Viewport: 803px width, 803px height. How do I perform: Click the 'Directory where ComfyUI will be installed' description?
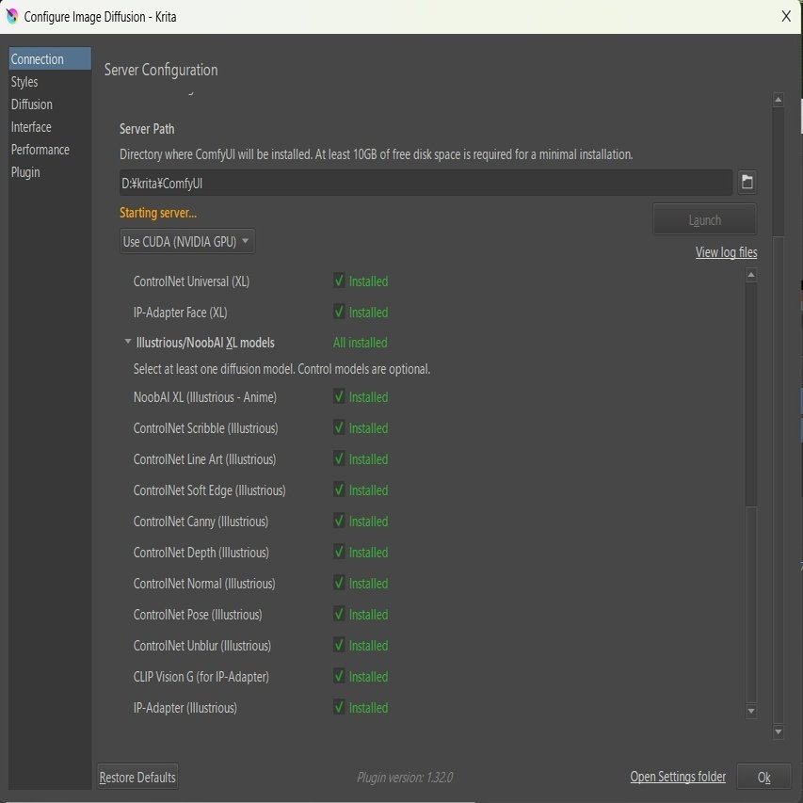click(377, 154)
